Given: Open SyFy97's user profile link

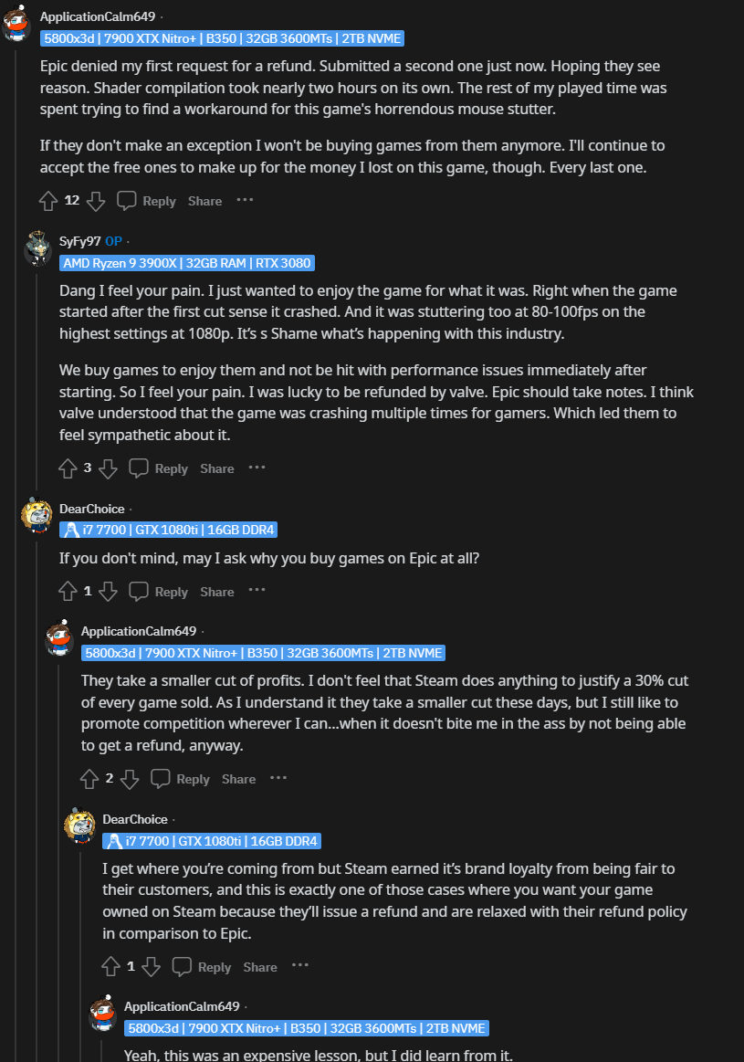Looking at the screenshot, I should point(79,241).
